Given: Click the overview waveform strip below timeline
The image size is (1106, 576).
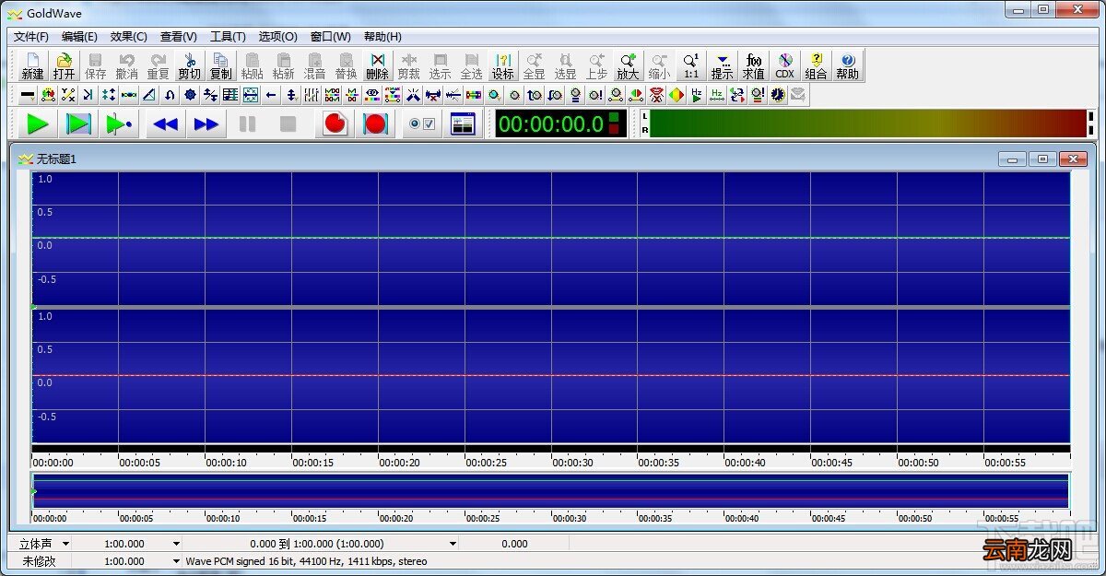Looking at the screenshot, I should [x=550, y=490].
